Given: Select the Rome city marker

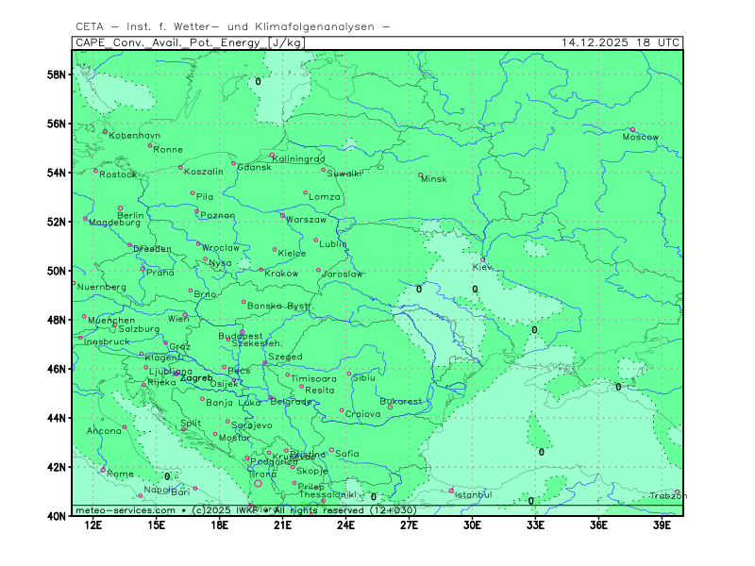Looking at the screenshot, I should [103, 469].
